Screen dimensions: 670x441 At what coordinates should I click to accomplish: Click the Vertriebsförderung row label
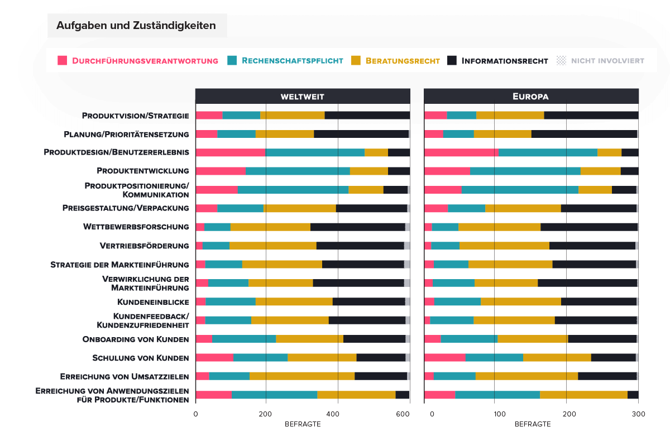click(x=144, y=246)
